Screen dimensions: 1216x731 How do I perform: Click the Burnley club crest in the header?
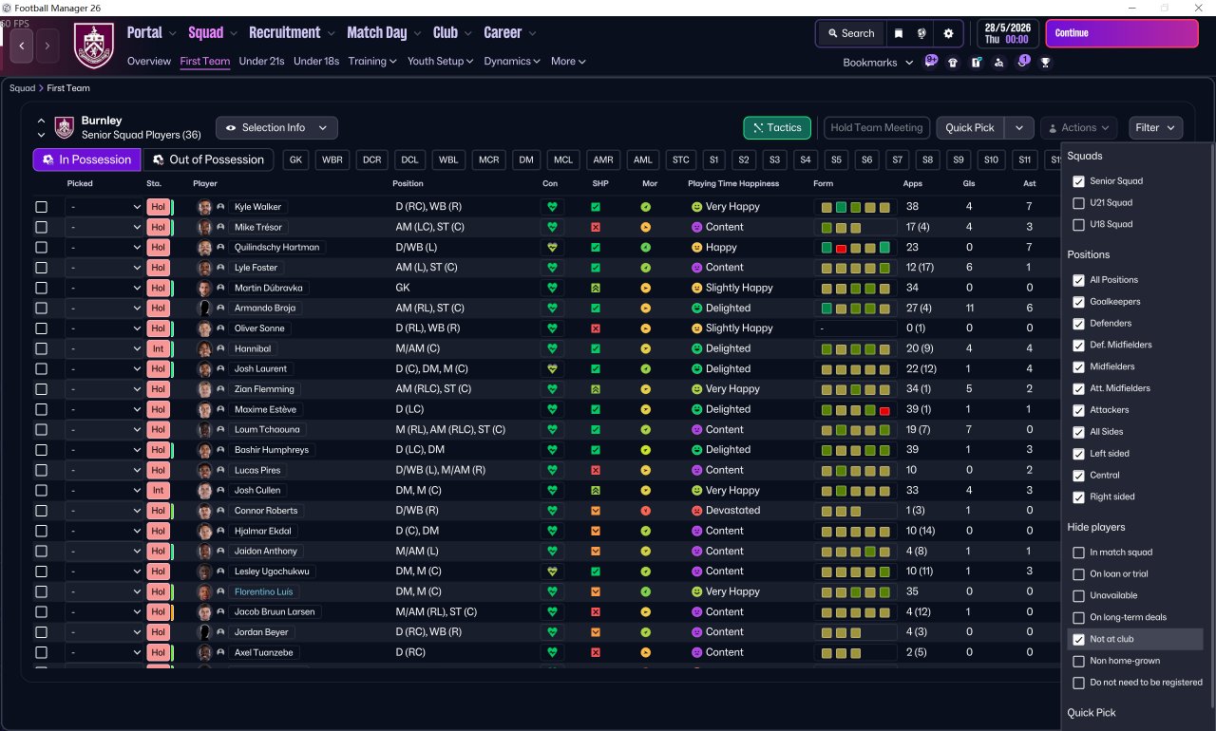point(93,45)
